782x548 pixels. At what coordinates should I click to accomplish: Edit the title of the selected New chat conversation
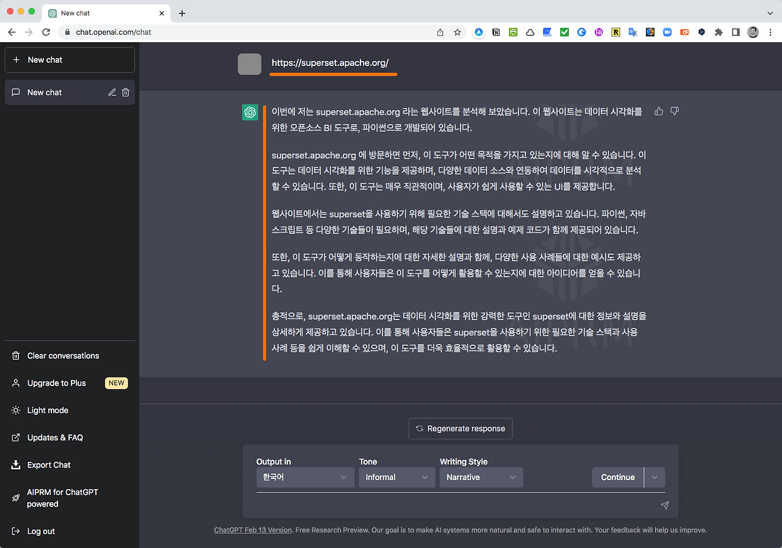(x=112, y=92)
